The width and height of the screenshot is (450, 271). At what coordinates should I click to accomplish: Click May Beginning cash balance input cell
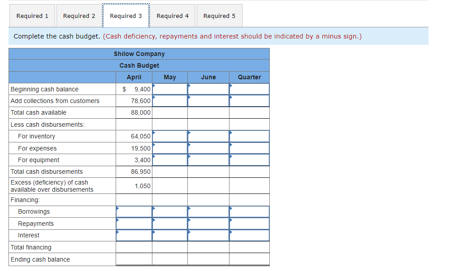pyautogui.click(x=170, y=89)
